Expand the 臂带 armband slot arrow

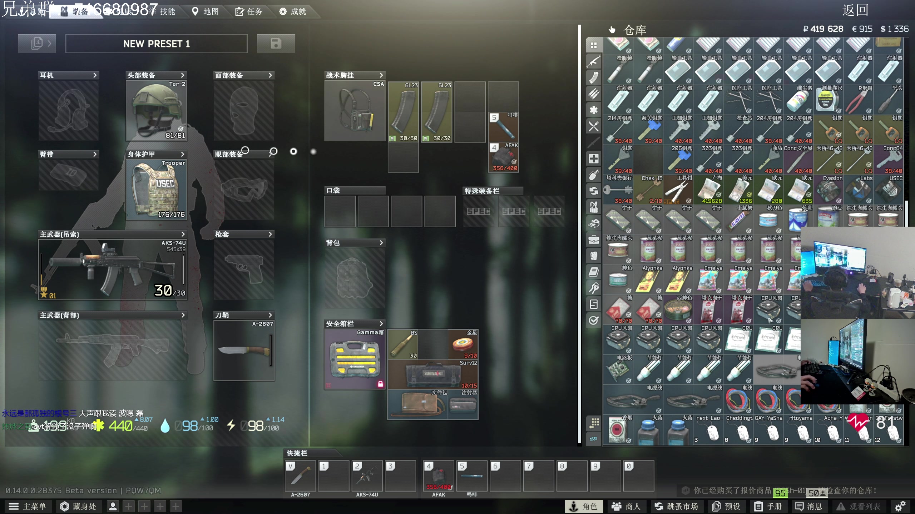(95, 154)
